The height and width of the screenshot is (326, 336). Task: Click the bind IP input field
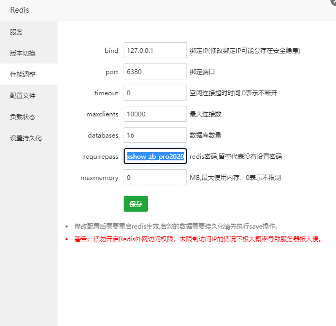(155, 50)
